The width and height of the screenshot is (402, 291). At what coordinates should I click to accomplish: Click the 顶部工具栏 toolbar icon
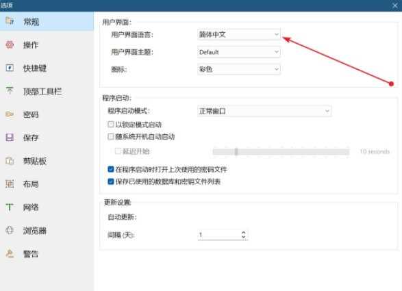point(10,90)
